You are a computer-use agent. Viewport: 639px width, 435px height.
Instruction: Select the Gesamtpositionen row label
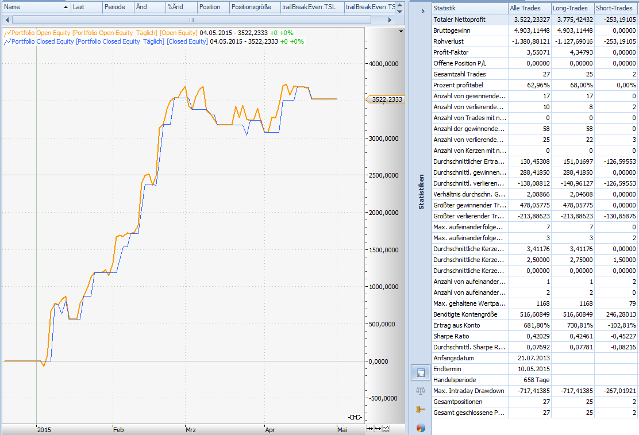(x=457, y=402)
